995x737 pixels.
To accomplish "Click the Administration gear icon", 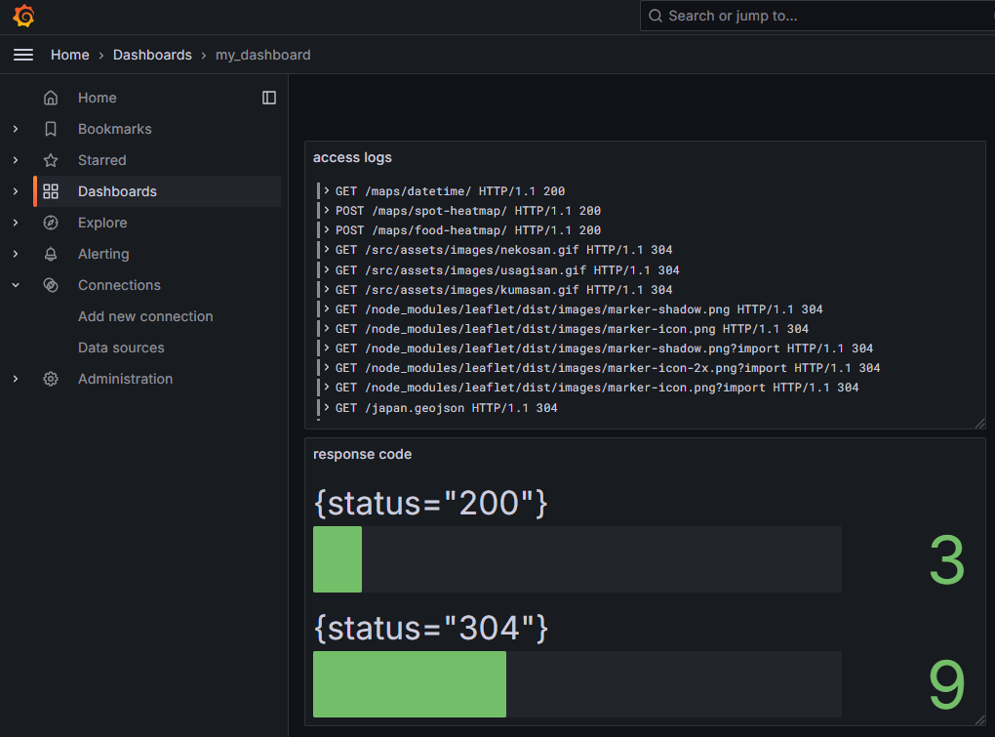I will coord(51,379).
